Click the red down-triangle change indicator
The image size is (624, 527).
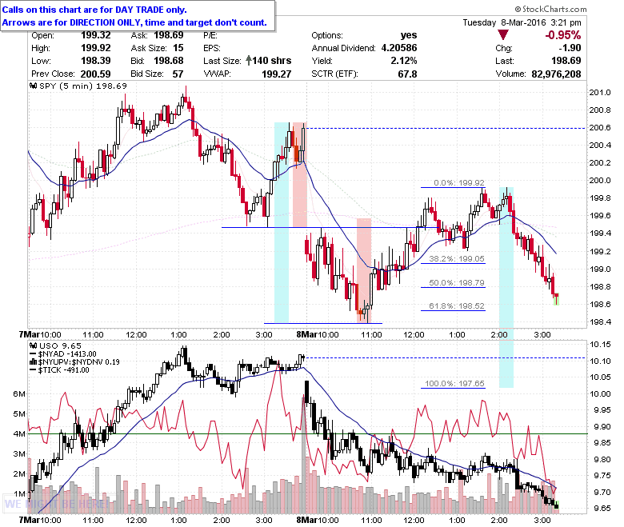(x=503, y=35)
